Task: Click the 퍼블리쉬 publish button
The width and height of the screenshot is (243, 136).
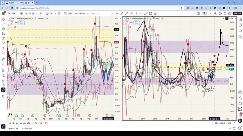Action: (x=237, y=14)
